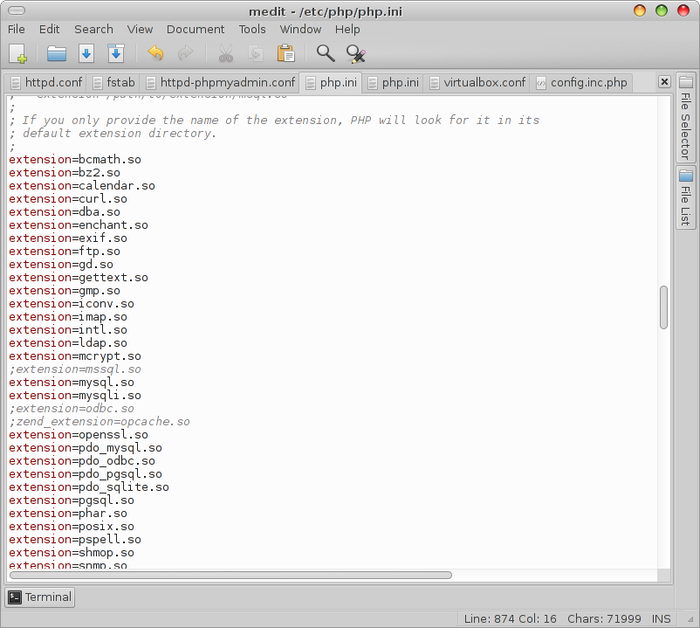Screen dimensions: 700x628
Task: Switch to the fstab tab
Action: point(113,83)
